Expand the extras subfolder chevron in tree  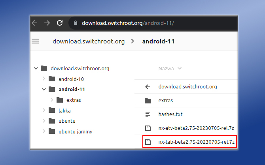point(52,100)
